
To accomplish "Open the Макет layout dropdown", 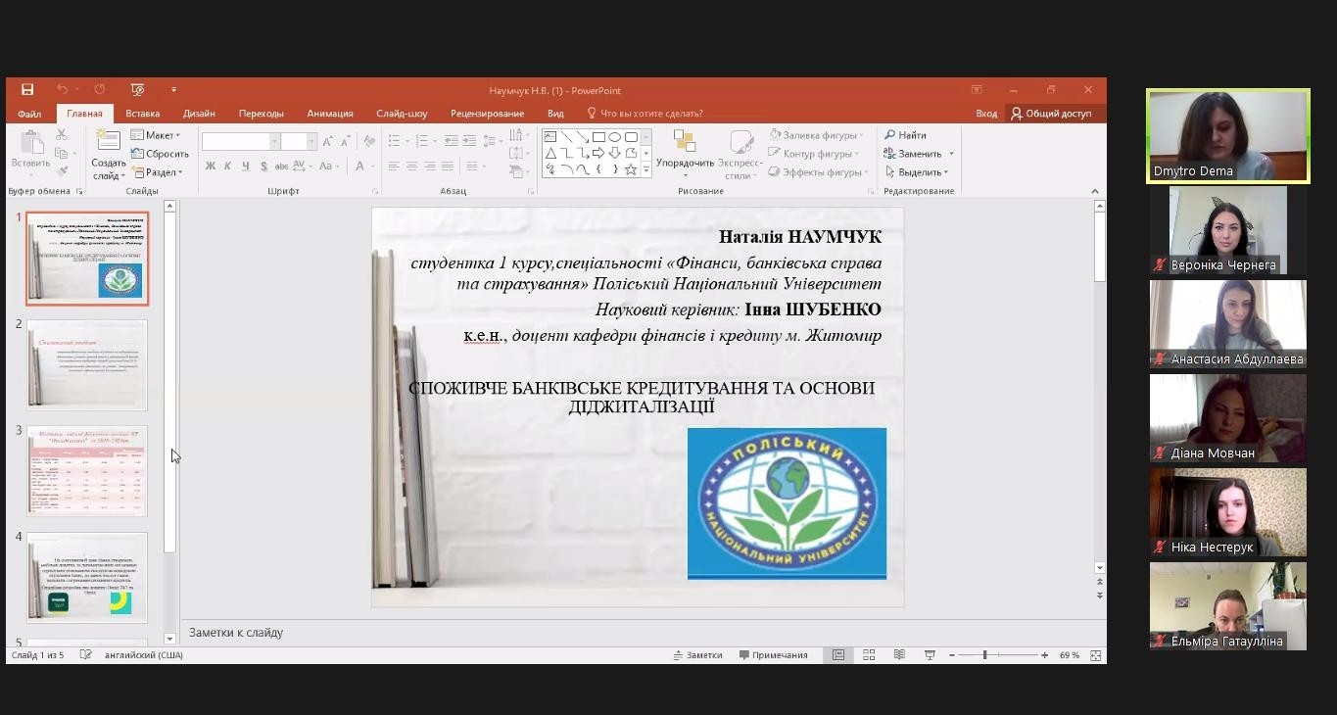I will [x=157, y=135].
